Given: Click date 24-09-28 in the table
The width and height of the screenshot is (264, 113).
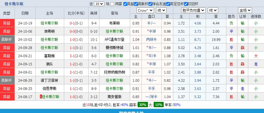Looking at the screenshot, I should click(25, 48).
